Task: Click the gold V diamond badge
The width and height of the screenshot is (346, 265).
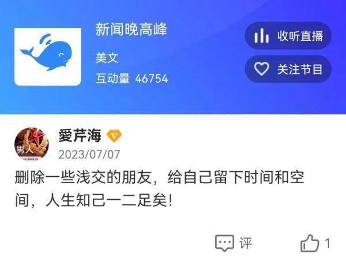Action: tap(114, 135)
